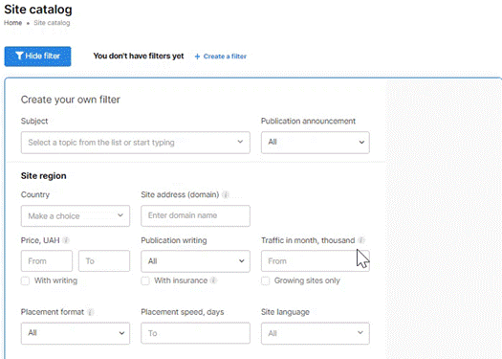Click the Site catalog page heading

coord(38,10)
